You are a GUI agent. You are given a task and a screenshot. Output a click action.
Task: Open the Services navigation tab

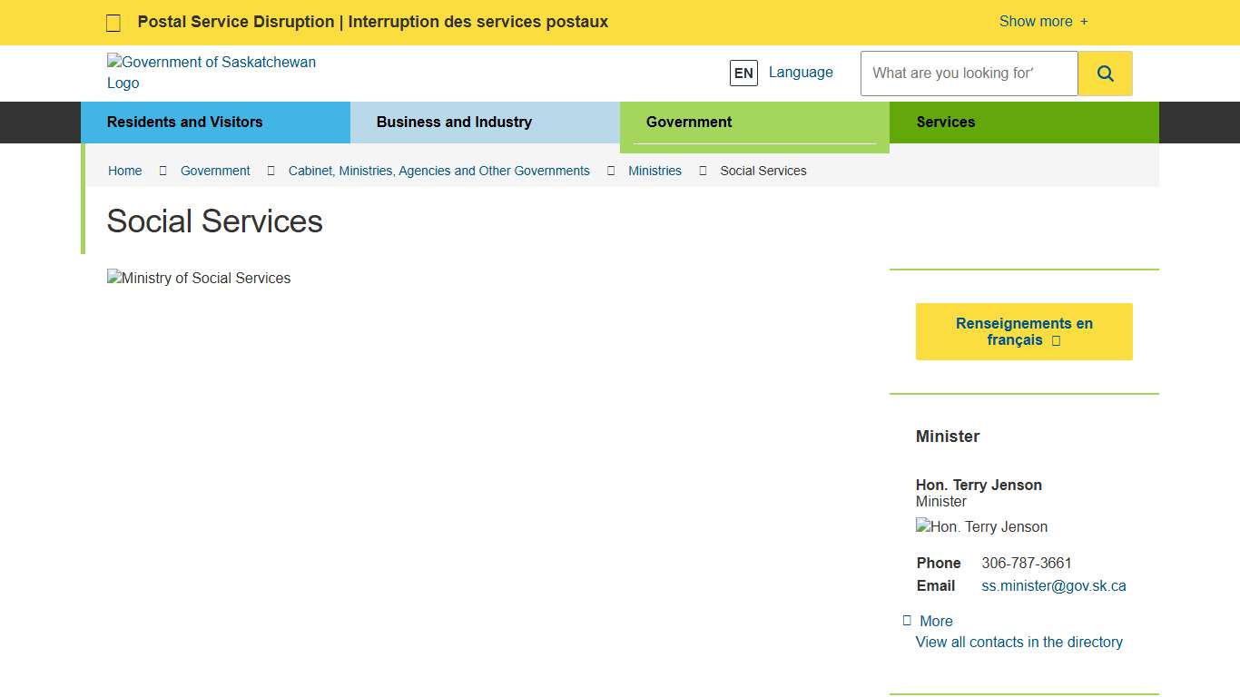[x=946, y=122]
